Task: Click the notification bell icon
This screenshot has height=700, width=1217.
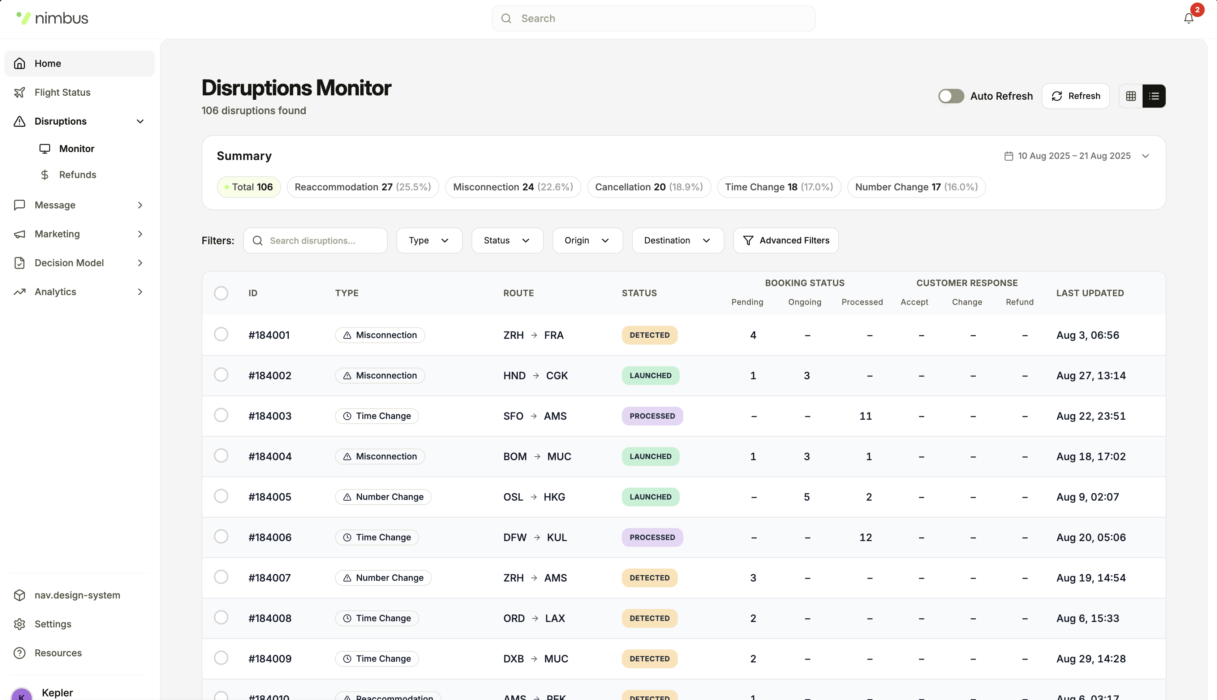Action: pyautogui.click(x=1188, y=18)
